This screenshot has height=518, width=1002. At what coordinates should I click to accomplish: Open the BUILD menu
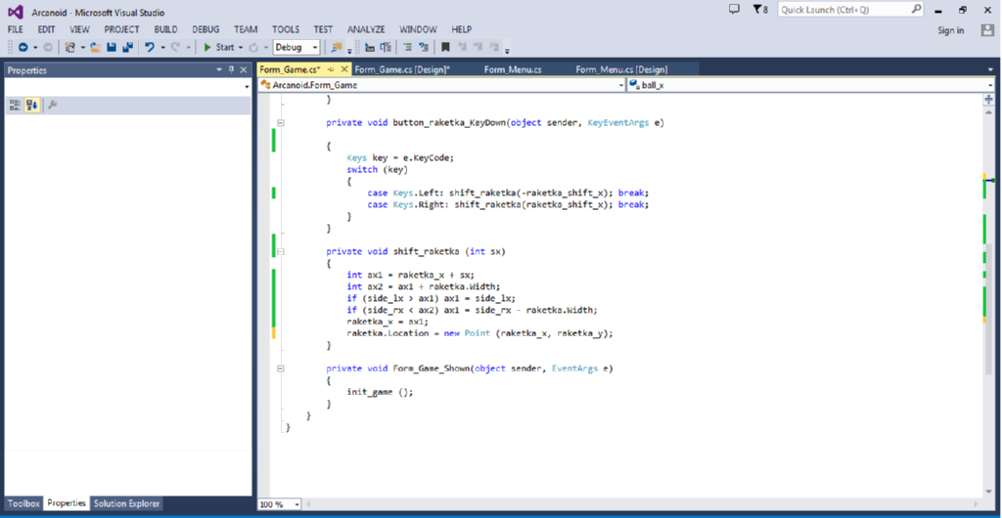pos(165,29)
